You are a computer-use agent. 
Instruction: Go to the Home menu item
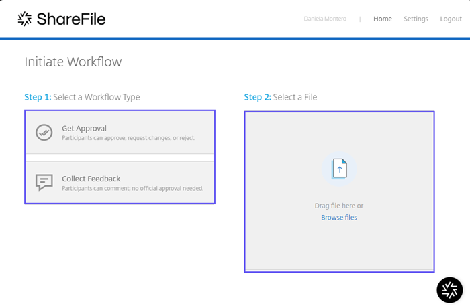383,19
